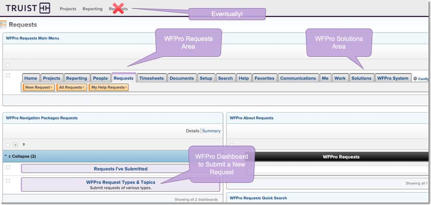The height and width of the screenshot is (205, 431).
Task: Switch to the Setup tab
Action: pos(206,78)
